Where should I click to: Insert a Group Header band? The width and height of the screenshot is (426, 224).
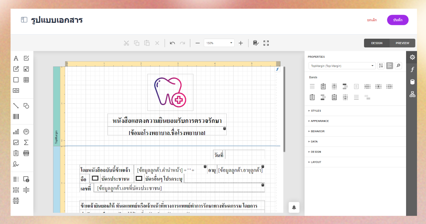click(x=345, y=86)
